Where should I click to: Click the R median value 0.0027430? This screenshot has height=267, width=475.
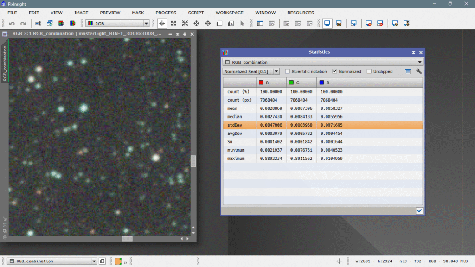(x=271, y=116)
